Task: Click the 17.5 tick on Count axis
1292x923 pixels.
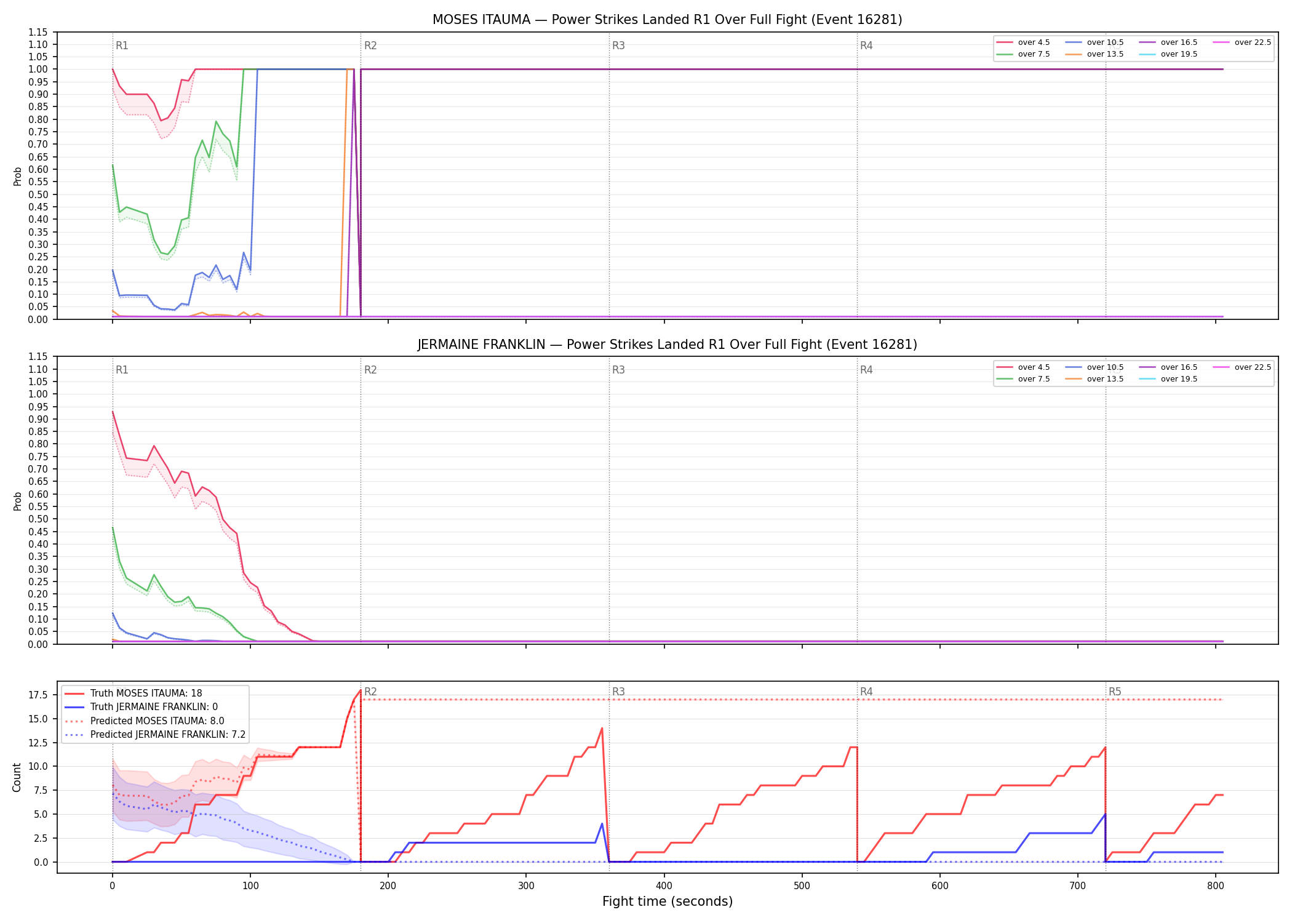Action: [38, 695]
